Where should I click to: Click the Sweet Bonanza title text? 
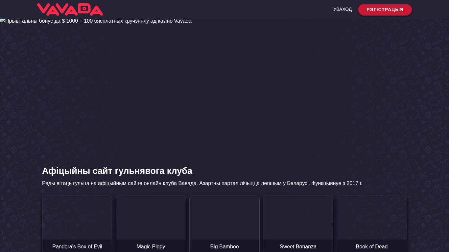[298, 246]
